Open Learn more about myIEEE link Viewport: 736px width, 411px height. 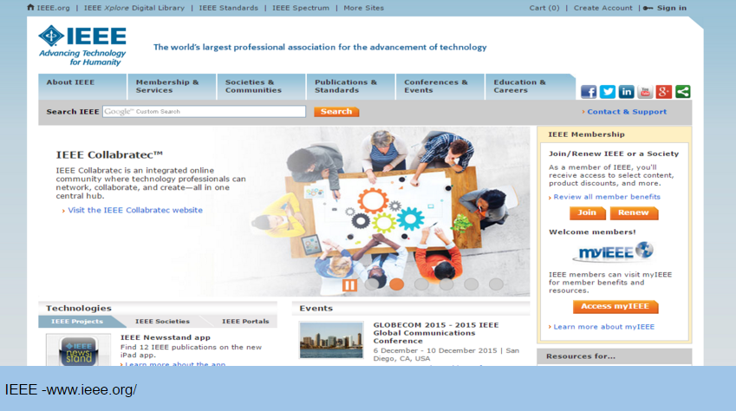(x=603, y=327)
